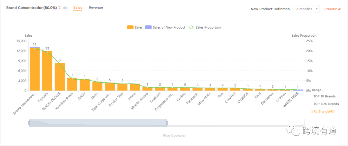Open the New Product Definition dropdown

click(306, 9)
